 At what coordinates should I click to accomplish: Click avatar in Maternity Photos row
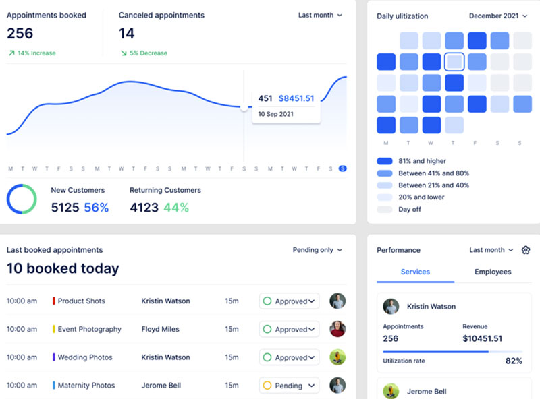tap(337, 386)
